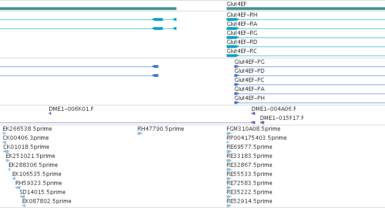Click the RE52914.5prime blue arrow glyph
This screenshot has height=208, width=385.
[x=229, y=206]
